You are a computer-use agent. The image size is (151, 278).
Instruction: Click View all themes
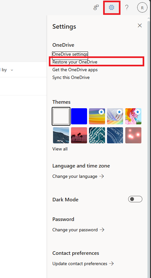(60, 149)
